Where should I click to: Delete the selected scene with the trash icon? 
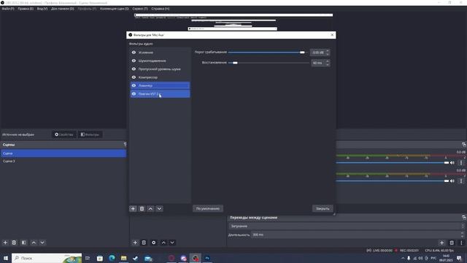(14, 243)
